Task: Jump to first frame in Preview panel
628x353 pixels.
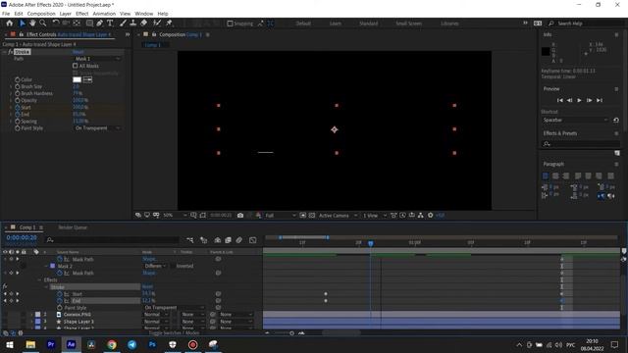Action: pos(560,100)
